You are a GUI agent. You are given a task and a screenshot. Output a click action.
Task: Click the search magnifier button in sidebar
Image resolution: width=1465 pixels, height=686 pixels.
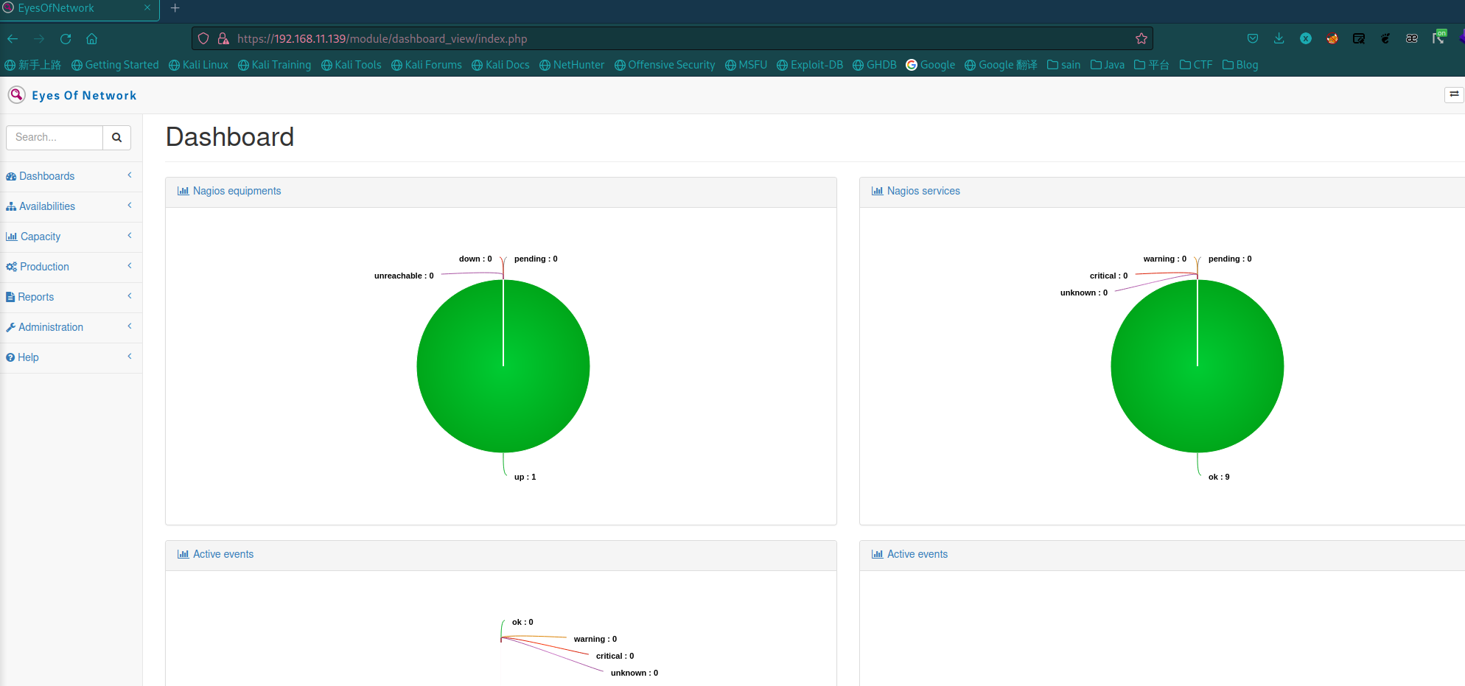116,137
